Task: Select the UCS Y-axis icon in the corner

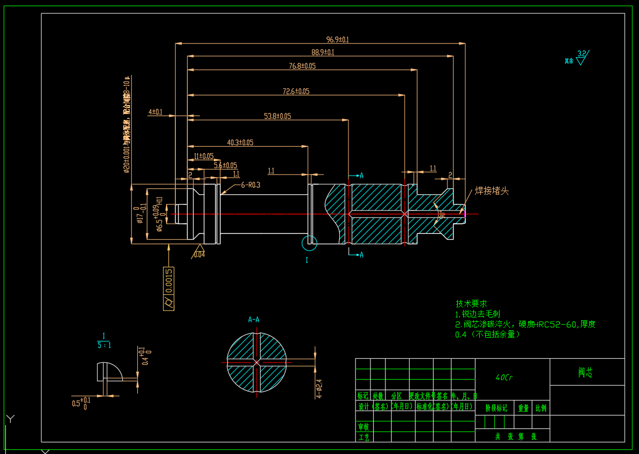Action: pyautogui.click(x=11, y=419)
